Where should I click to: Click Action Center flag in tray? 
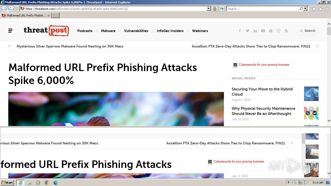tap(306, 183)
